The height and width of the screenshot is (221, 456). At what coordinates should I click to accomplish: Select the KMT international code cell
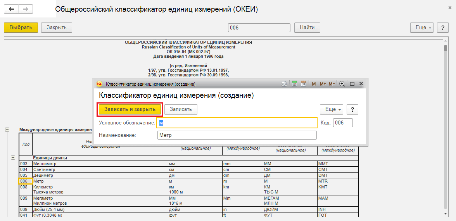pyautogui.click(x=338, y=190)
